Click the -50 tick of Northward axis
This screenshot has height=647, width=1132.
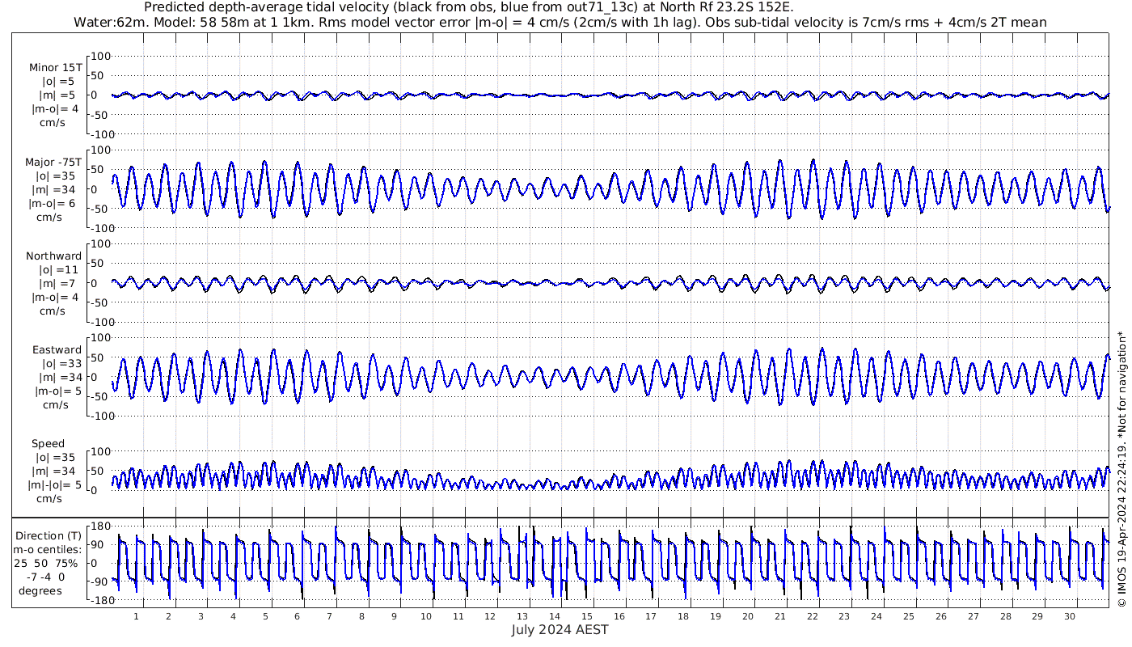(x=100, y=302)
